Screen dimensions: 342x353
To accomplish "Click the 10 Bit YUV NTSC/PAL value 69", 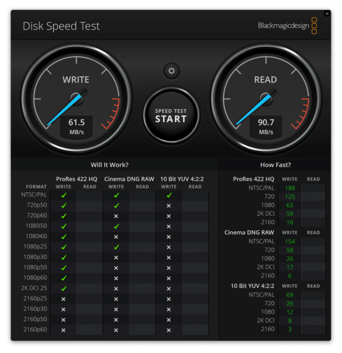I will click(290, 295).
